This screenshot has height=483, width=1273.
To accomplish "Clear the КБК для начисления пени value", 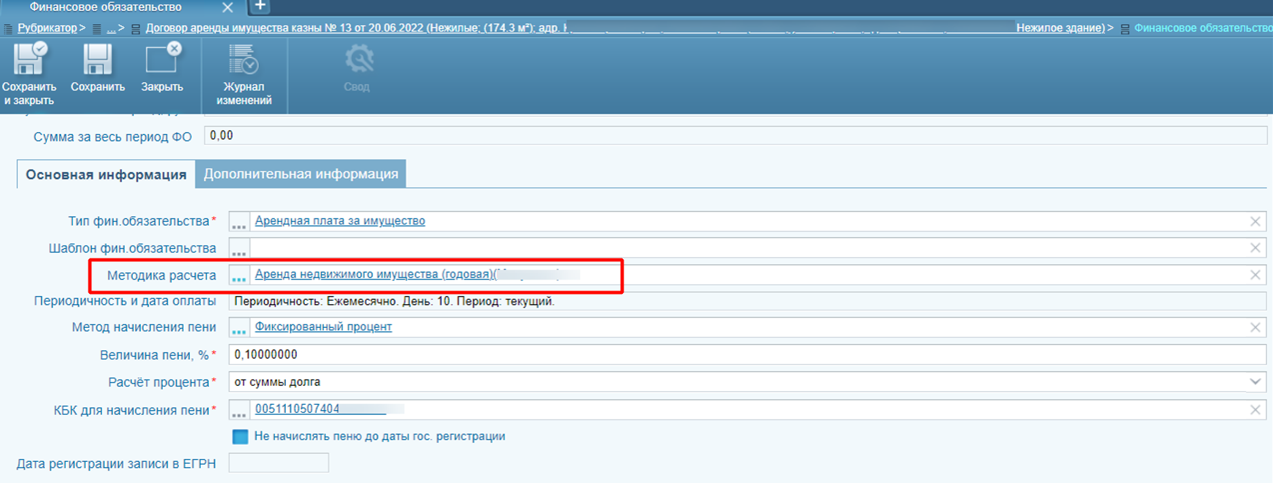I will click(x=1255, y=410).
